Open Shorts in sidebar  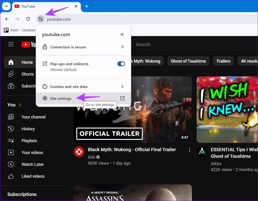(x=20, y=74)
